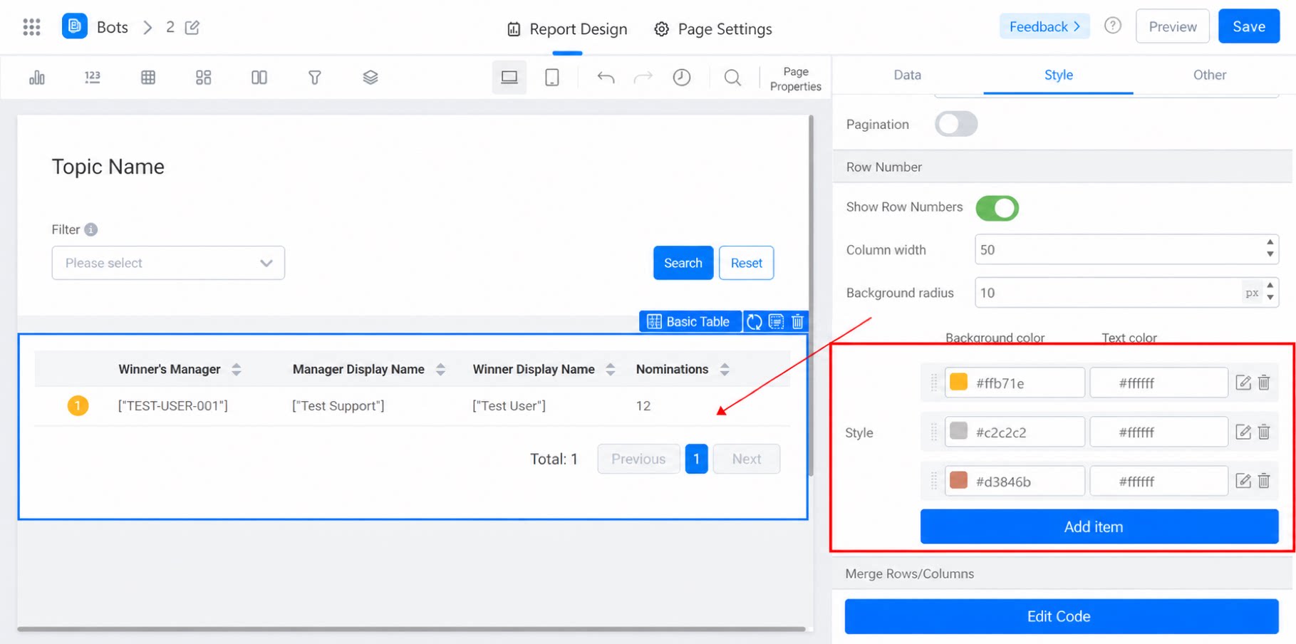Open the Page Settings tab
The height and width of the screenshot is (644, 1296).
pos(712,29)
